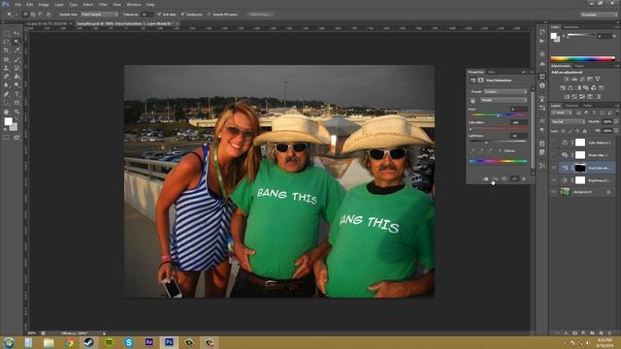Click Add to selection mode button

coord(33,15)
